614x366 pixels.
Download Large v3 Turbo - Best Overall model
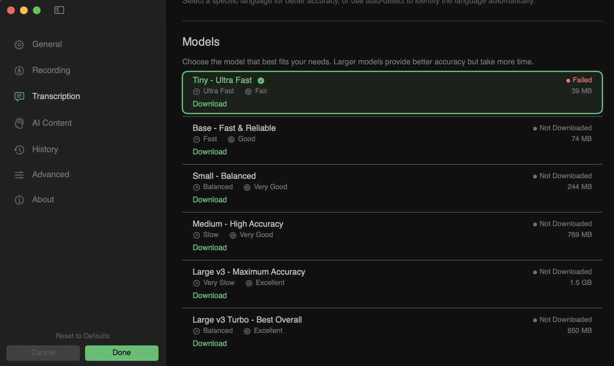pos(210,344)
